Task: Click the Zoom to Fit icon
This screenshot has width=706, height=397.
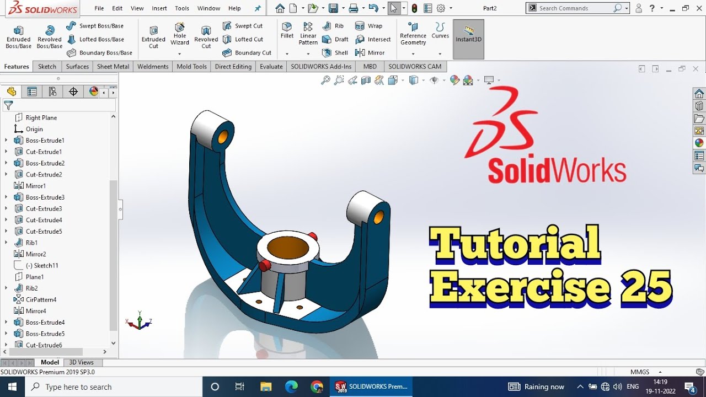Action: click(x=325, y=80)
